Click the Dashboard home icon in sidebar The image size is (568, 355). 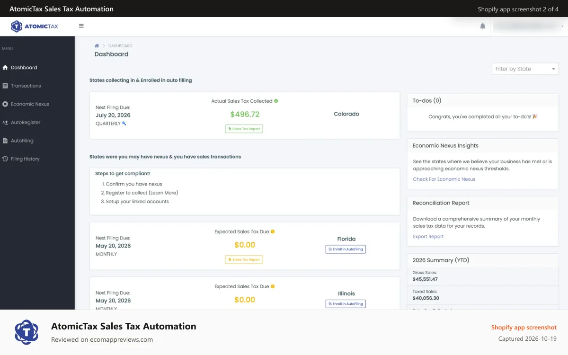[5, 68]
